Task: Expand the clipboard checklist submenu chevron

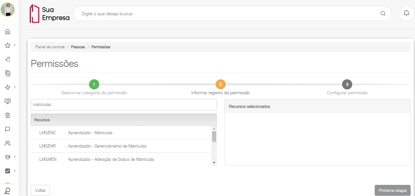Action: coord(15,171)
